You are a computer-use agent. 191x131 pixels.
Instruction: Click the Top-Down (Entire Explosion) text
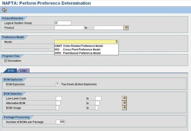tap(79, 84)
